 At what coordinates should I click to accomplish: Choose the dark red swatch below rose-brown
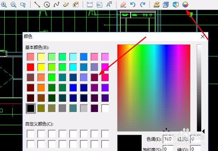coord(31,88)
